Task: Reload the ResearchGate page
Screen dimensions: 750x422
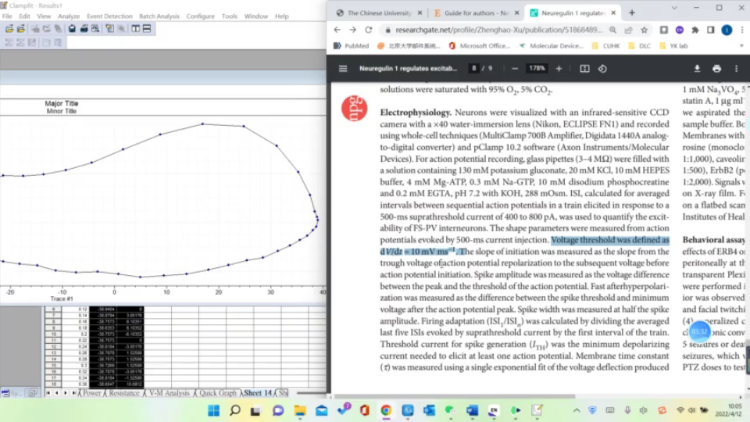Action: pyautogui.click(x=369, y=30)
